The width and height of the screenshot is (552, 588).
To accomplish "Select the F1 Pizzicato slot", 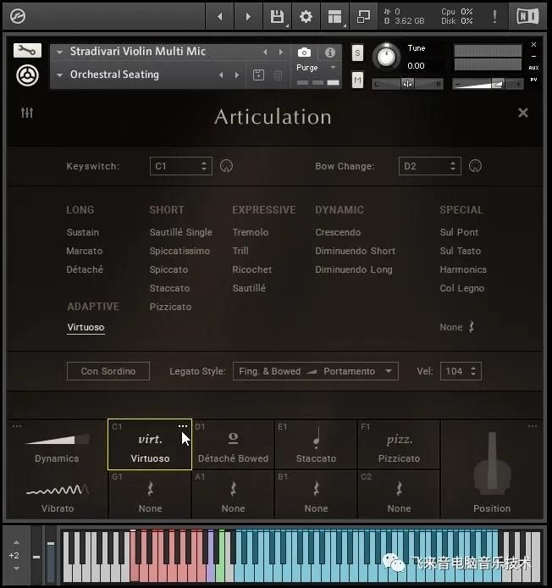I will (399, 444).
